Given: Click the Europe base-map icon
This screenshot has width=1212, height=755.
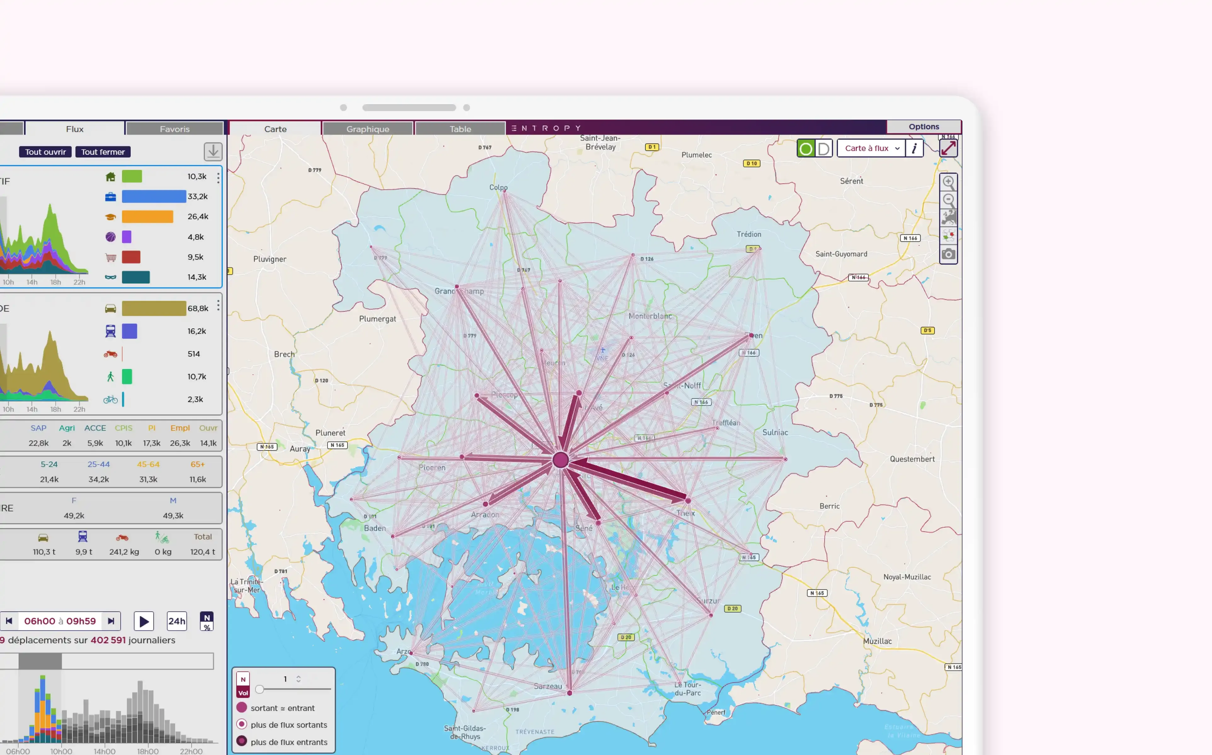Looking at the screenshot, I should [948, 218].
